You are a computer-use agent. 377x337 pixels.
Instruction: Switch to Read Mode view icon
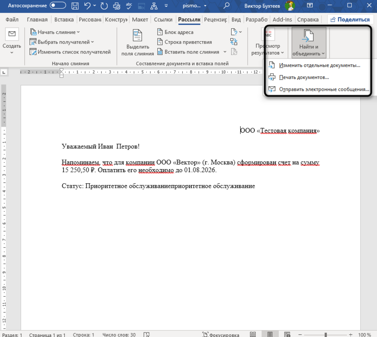(253, 334)
